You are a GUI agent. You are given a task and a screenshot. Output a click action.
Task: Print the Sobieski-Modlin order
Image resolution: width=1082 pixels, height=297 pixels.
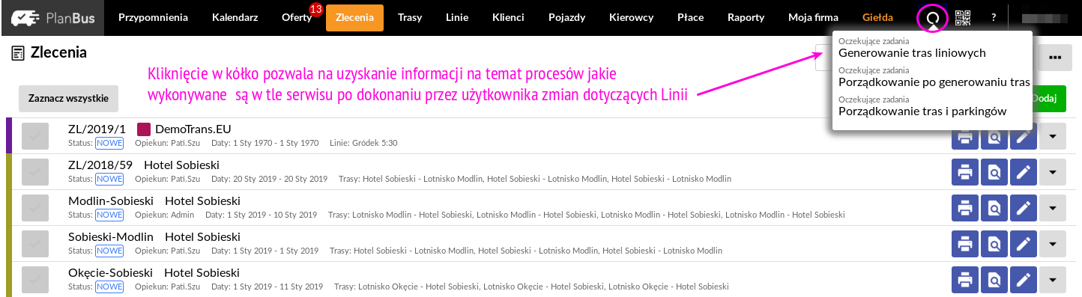point(965,244)
